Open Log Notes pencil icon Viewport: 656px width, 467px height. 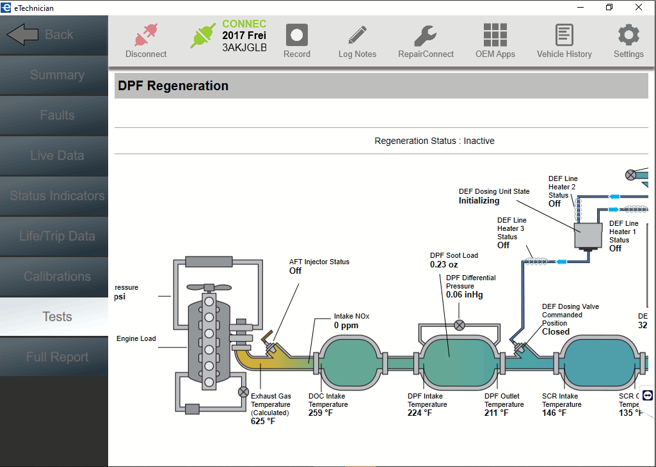(357, 35)
